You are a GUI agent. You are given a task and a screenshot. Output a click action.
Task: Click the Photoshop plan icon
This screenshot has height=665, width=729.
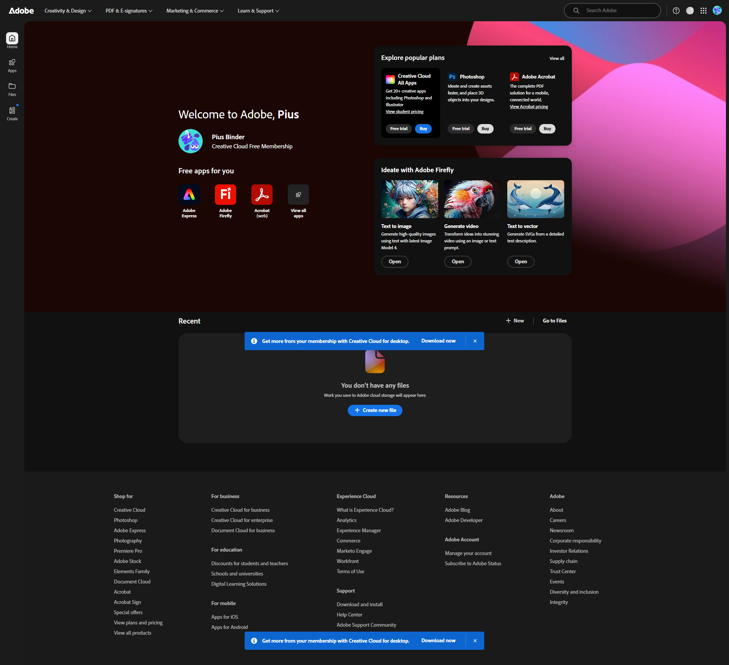tap(452, 77)
